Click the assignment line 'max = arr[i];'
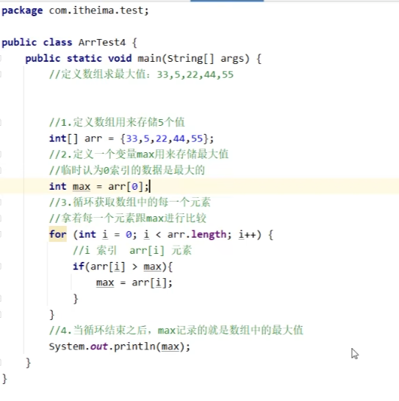 (x=134, y=283)
